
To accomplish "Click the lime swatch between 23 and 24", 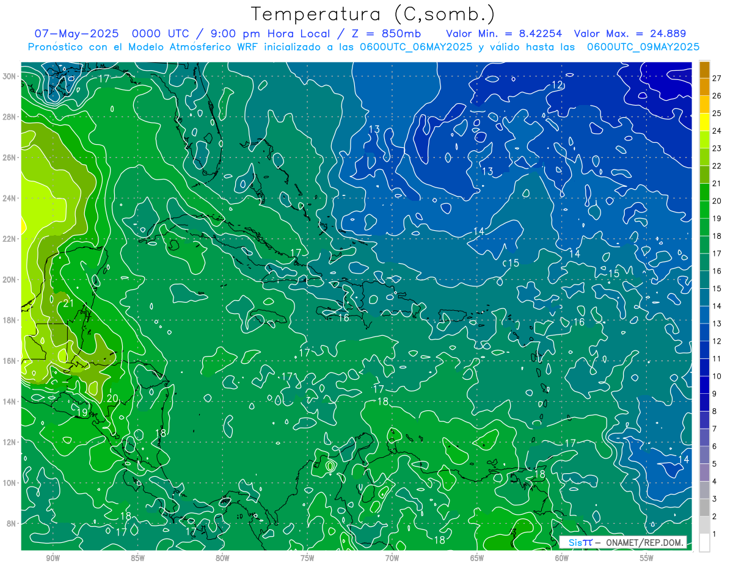I will coord(704,140).
